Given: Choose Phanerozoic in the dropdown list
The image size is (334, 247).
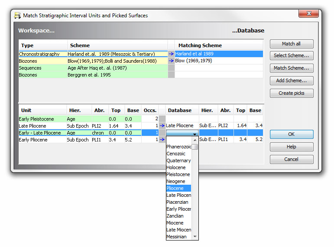Looking at the screenshot, I should pos(178,147).
